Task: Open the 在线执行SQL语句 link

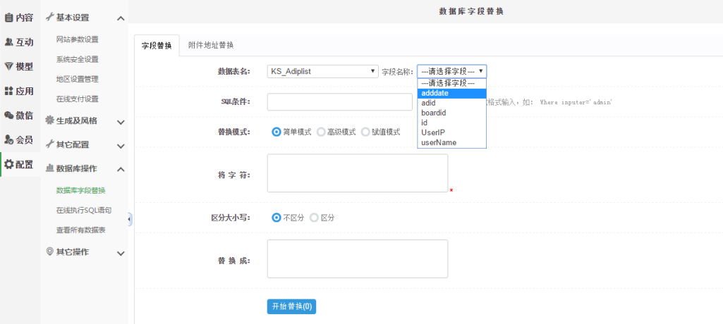Action: 83,210
